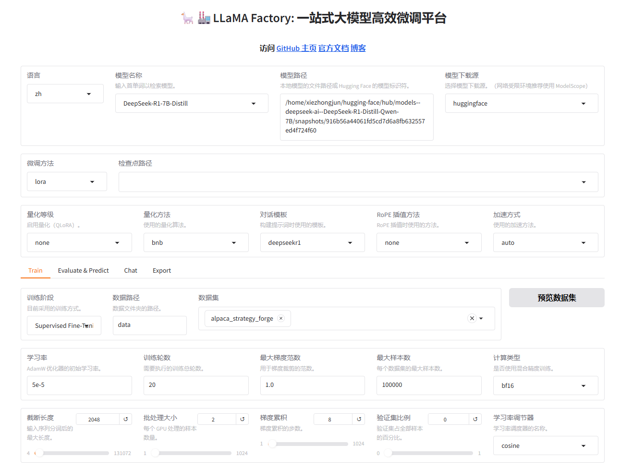Open the 对话模板 dropdown showing deepseekr1

pos(313,242)
